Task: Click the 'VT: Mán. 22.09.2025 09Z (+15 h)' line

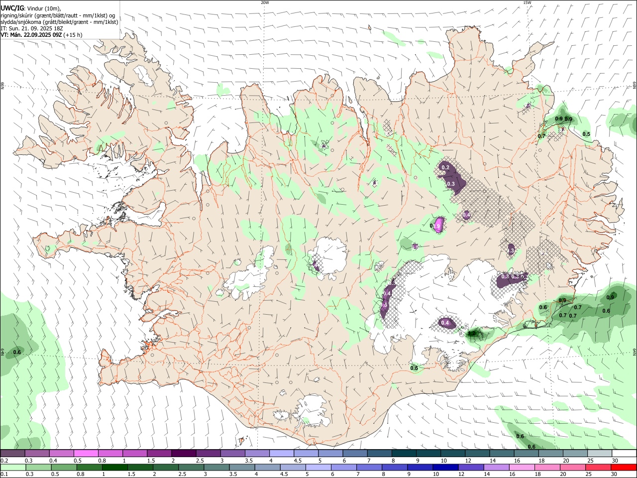Action: click(x=42, y=35)
